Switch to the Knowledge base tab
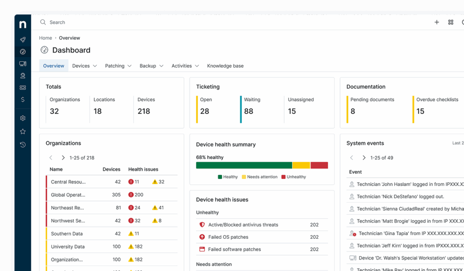Image resolution: width=464 pixels, height=271 pixels. pyautogui.click(x=225, y=66)
